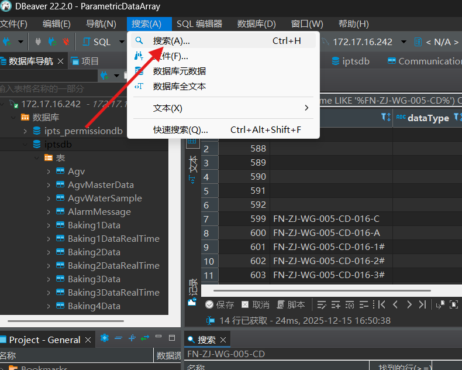Image resolution: width=462 pixels, height=370 pixels.
Task: Click the sort/filter icon left of dataType column
Action: coord(386,118)
